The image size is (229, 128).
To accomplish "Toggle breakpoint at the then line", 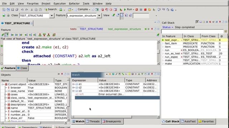I will click(2, 64).
